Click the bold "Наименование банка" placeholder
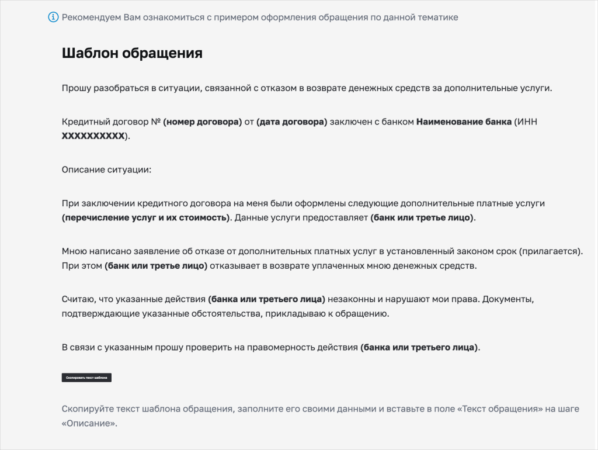Viewport: 598px width, 450px height. pyautogui.click(x=464, y=122)
